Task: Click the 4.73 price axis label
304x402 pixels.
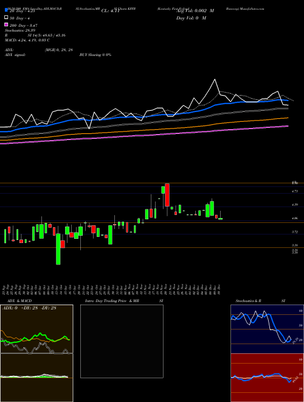Action: pyautogui.click(x=295, y=191)
